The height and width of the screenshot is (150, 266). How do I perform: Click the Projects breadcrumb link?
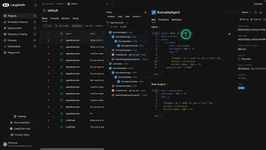pyautogui.click(x=60, y=4)
